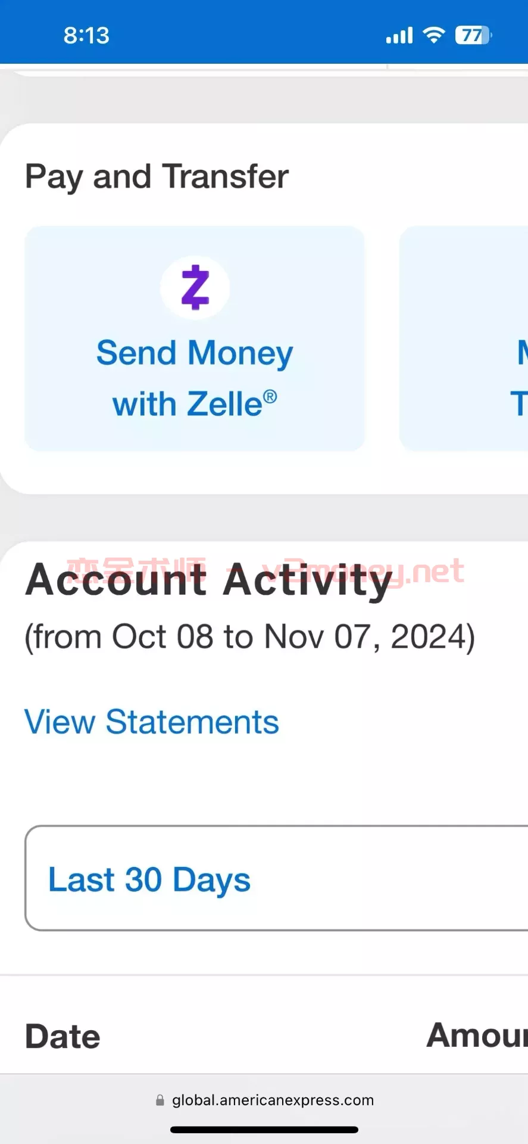Tap the Date column header
This screenshot has width=528, height=1144.
coord(63,1036)
